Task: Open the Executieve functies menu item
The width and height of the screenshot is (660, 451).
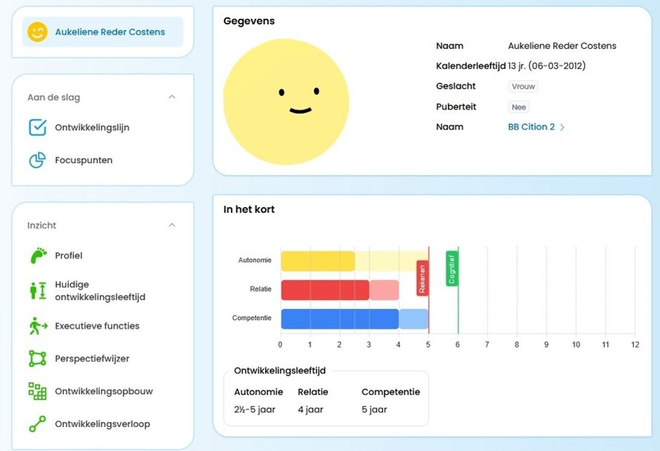Action: tap(97, 326)
